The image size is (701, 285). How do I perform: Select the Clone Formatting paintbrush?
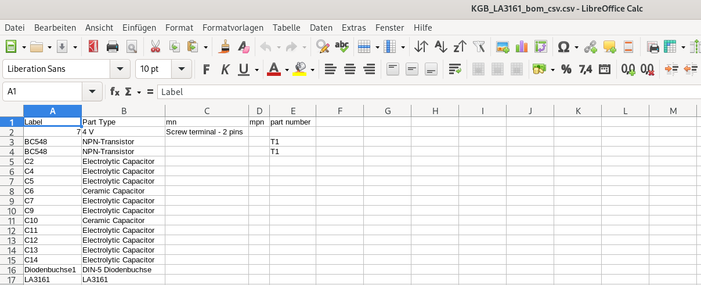(x=224, y=47)
